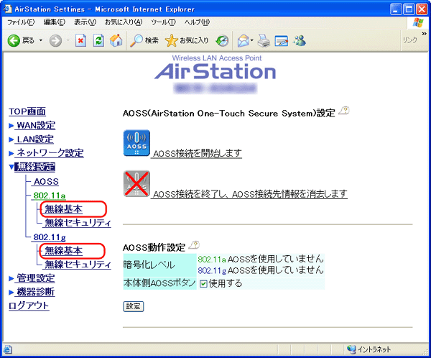
Task: Expand the LAN設定 menu arrow
Action: [11, 139]
